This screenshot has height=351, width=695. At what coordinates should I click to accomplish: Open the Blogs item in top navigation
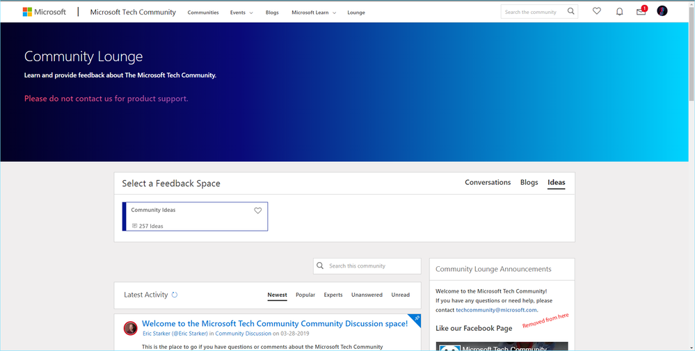[272, 13]
